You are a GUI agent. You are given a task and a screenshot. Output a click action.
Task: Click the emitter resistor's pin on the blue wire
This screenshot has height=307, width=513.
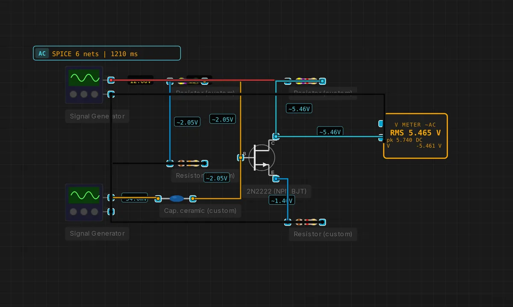tap(288, 222)
